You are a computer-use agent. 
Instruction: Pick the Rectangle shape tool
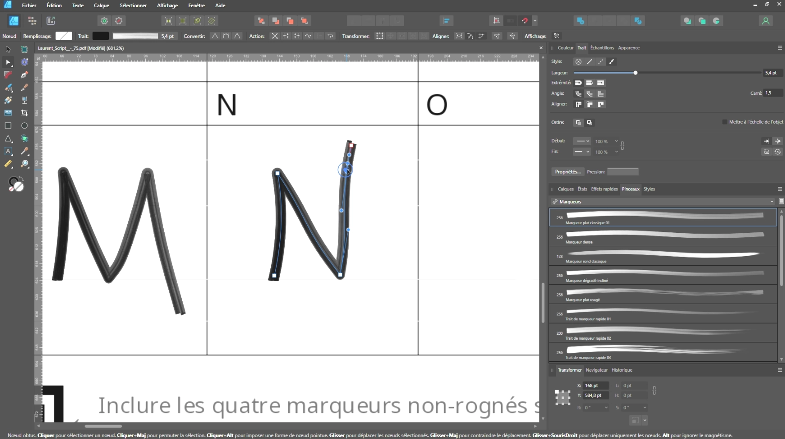pos(8,126)
